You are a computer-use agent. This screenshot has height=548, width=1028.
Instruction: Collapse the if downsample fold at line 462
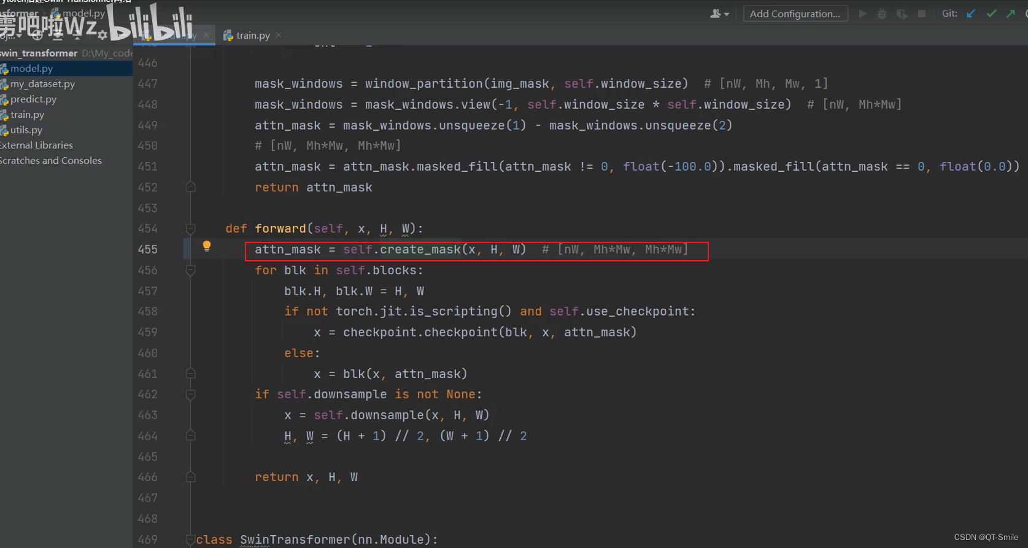[x=191, y=394]
